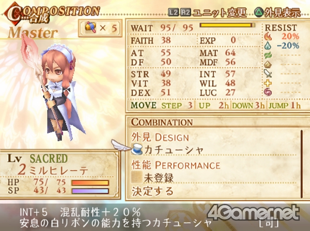Viewport: 310px width, 231px height.
Task: Click the orange HP gauge bar
Action: coord(90,183)
